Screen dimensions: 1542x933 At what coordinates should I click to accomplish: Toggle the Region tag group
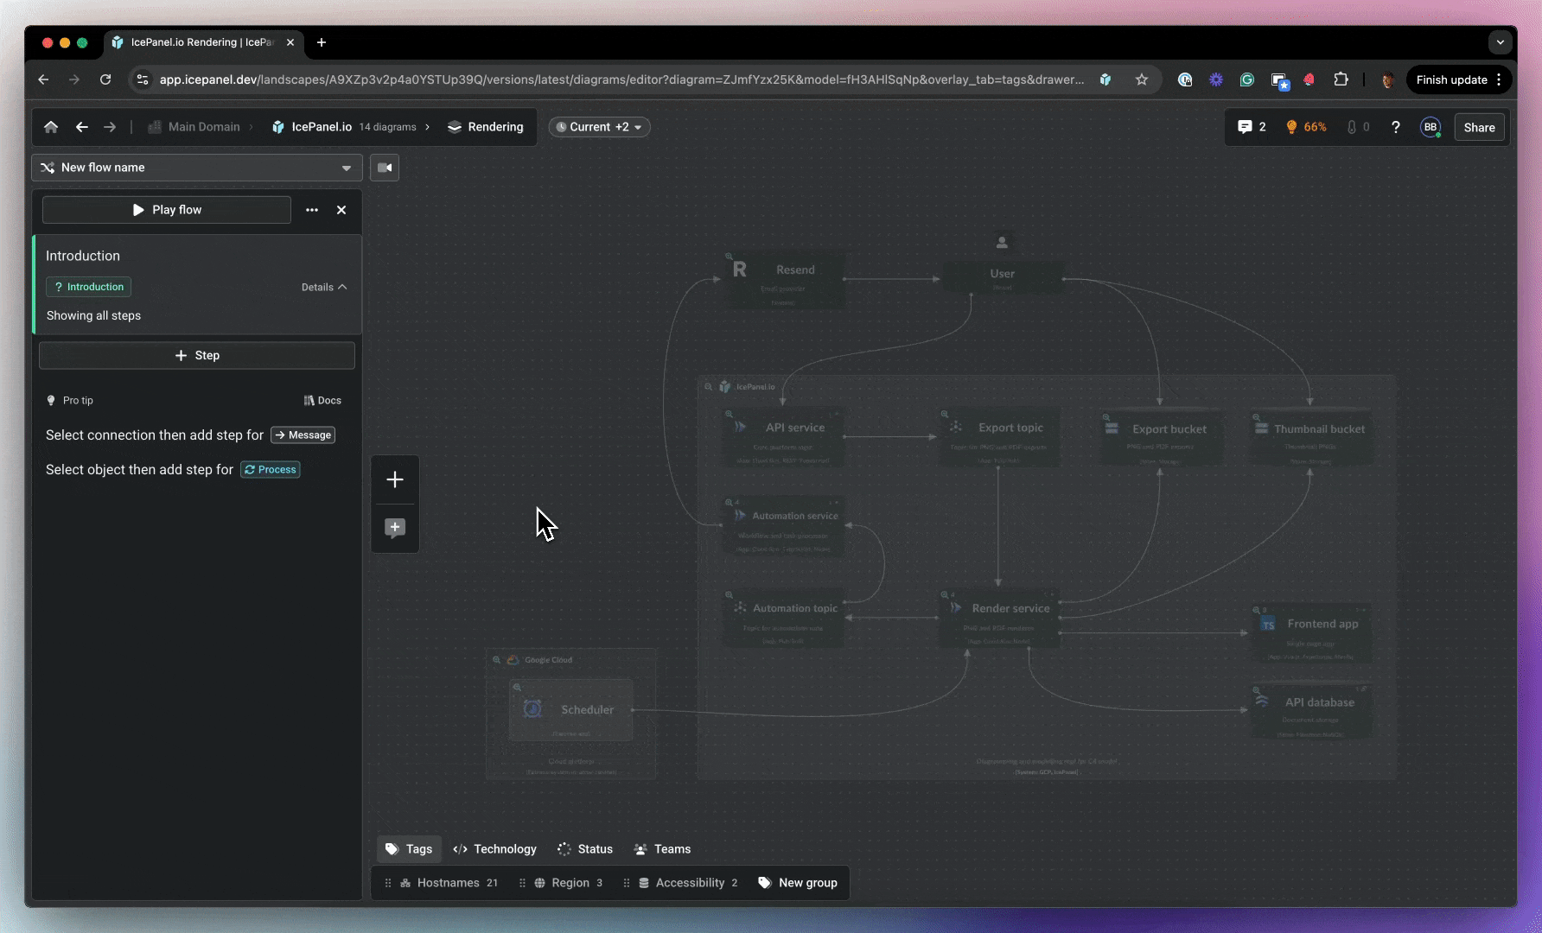coord(570,883)
